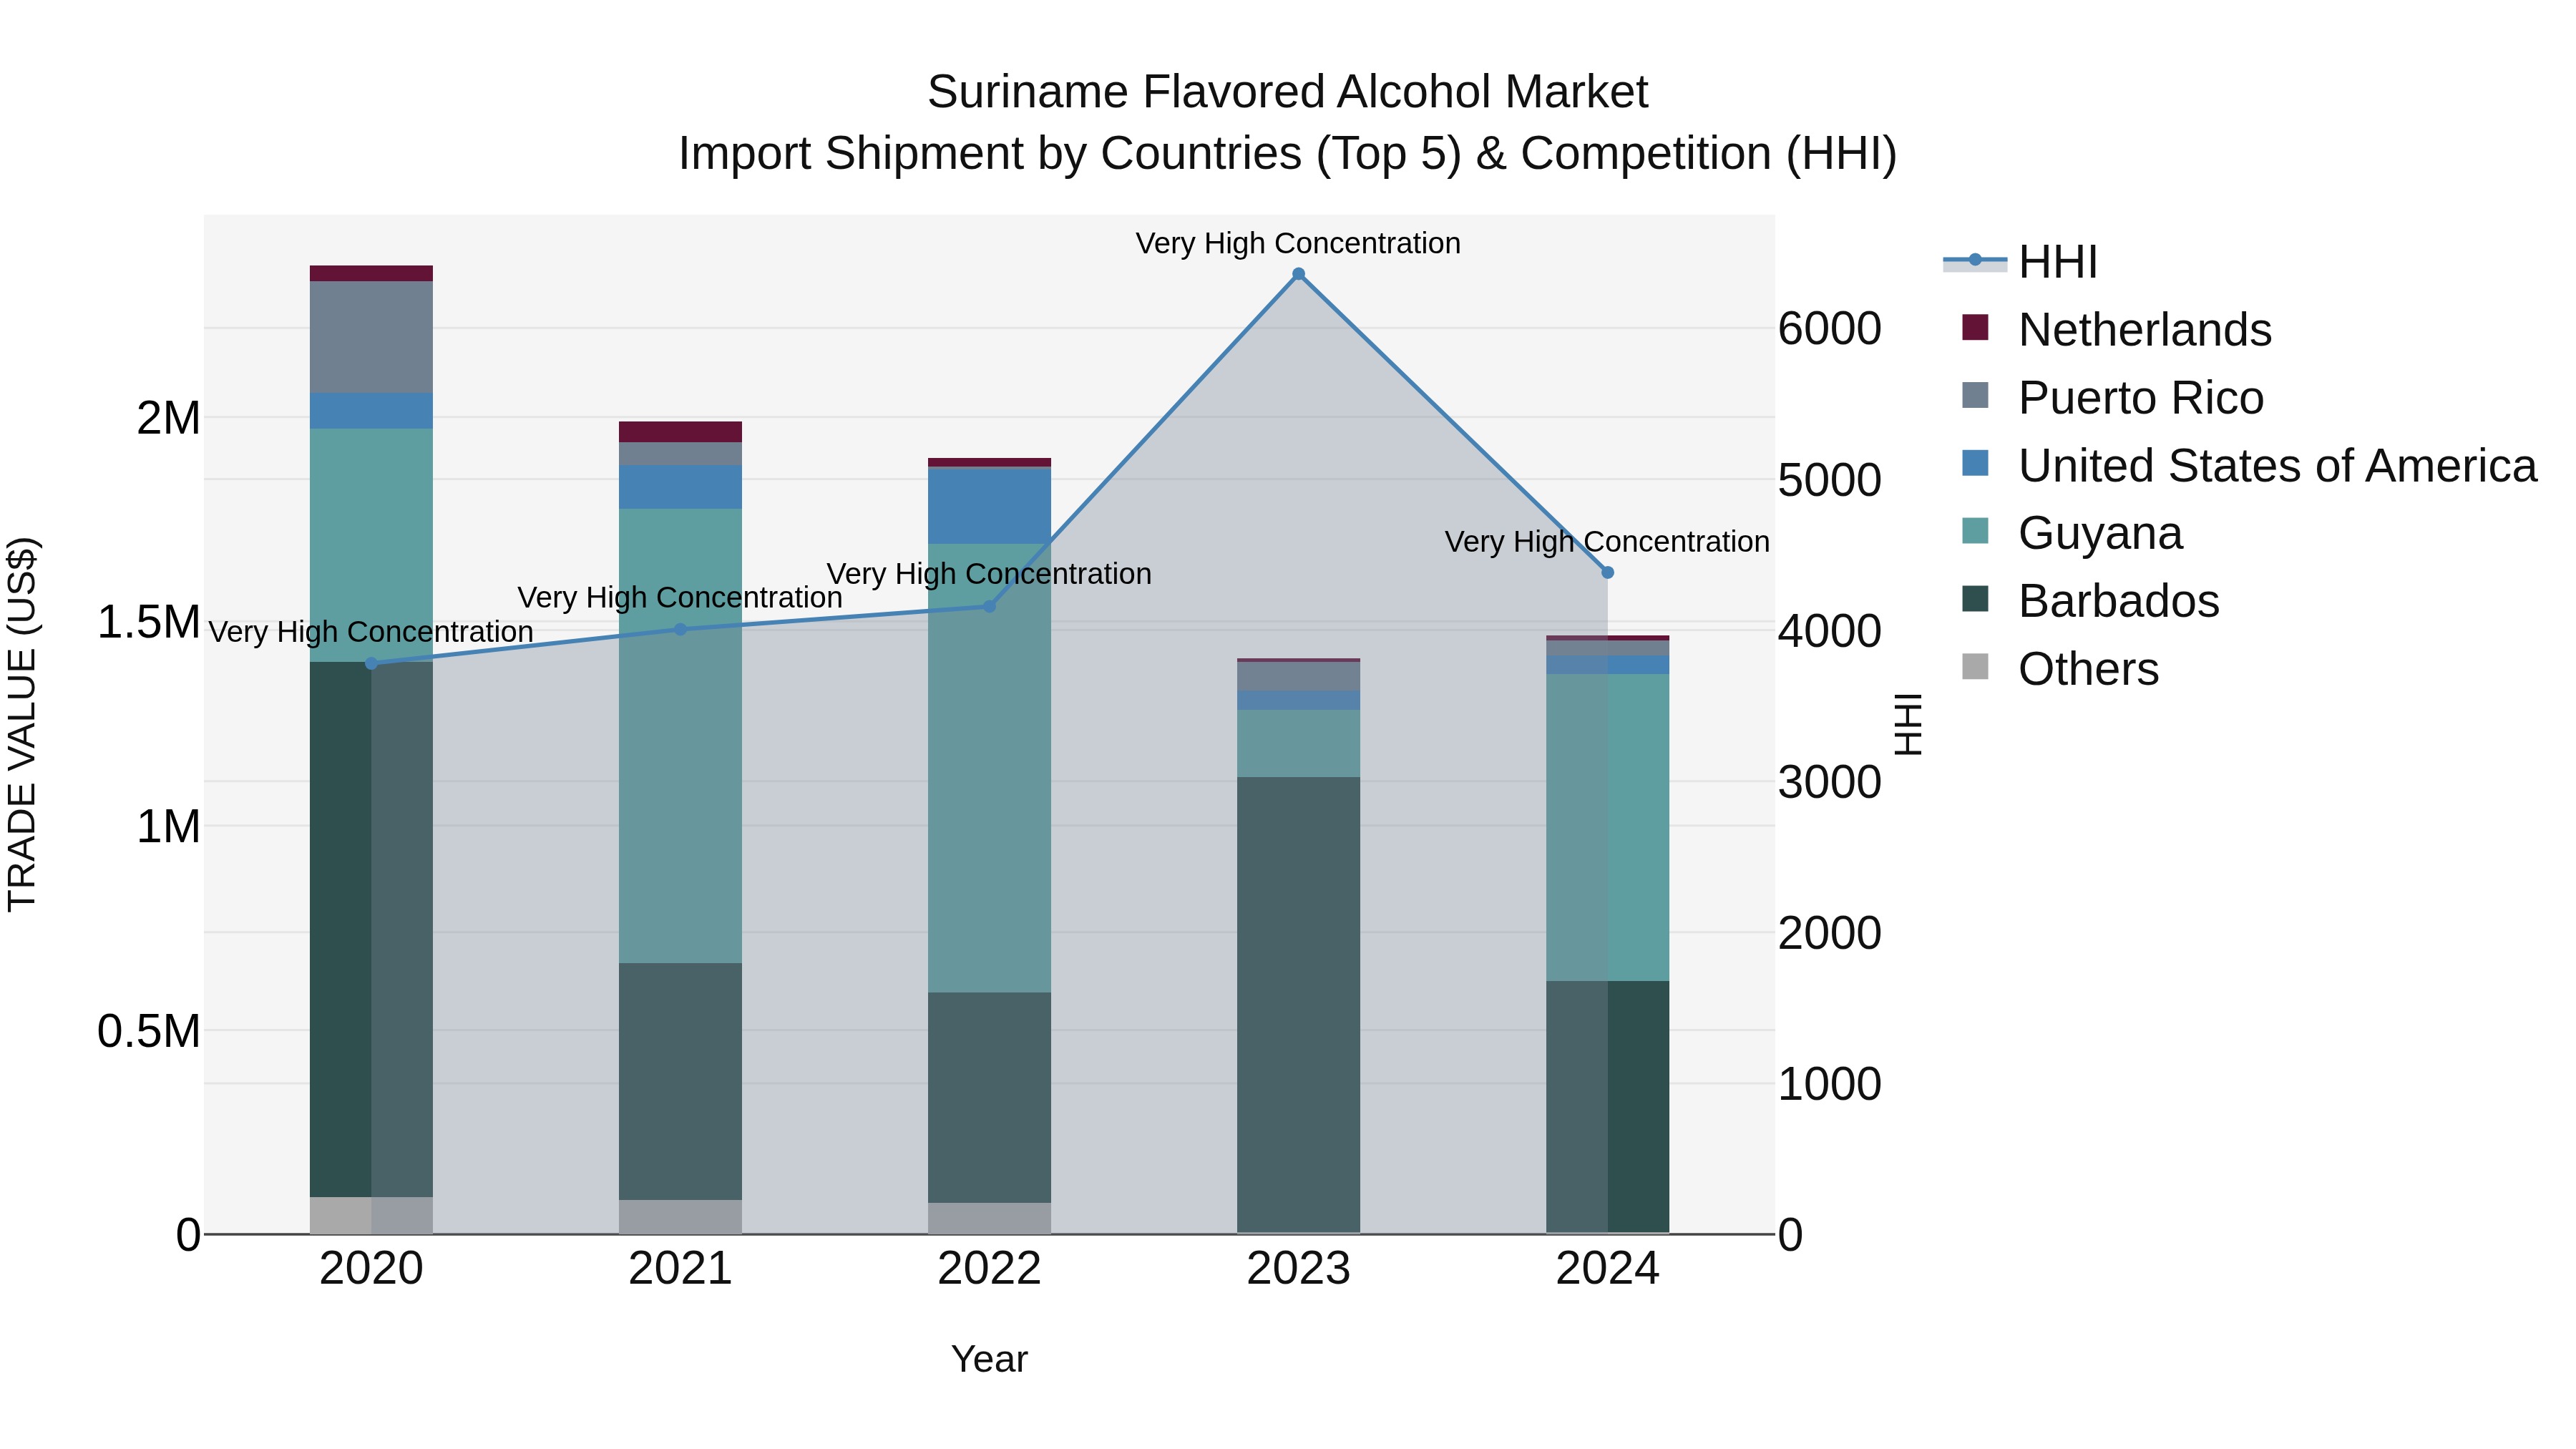Click the 'Year' x-axis title
Screen dimensions: 2576x1449
tap(989, 1360)
